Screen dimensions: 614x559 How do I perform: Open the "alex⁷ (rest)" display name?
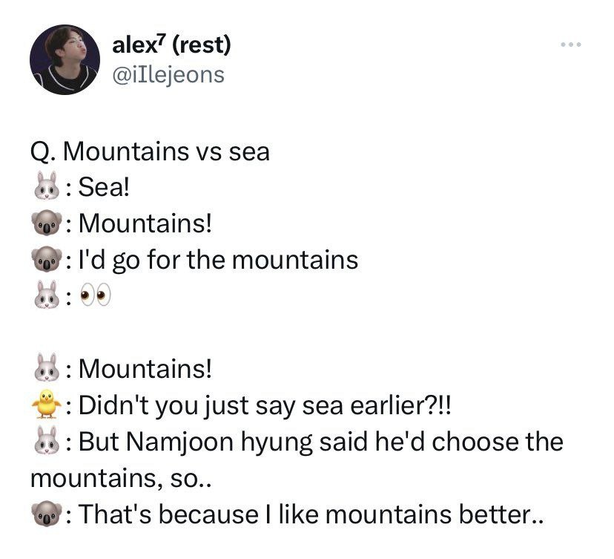[171, 45]
